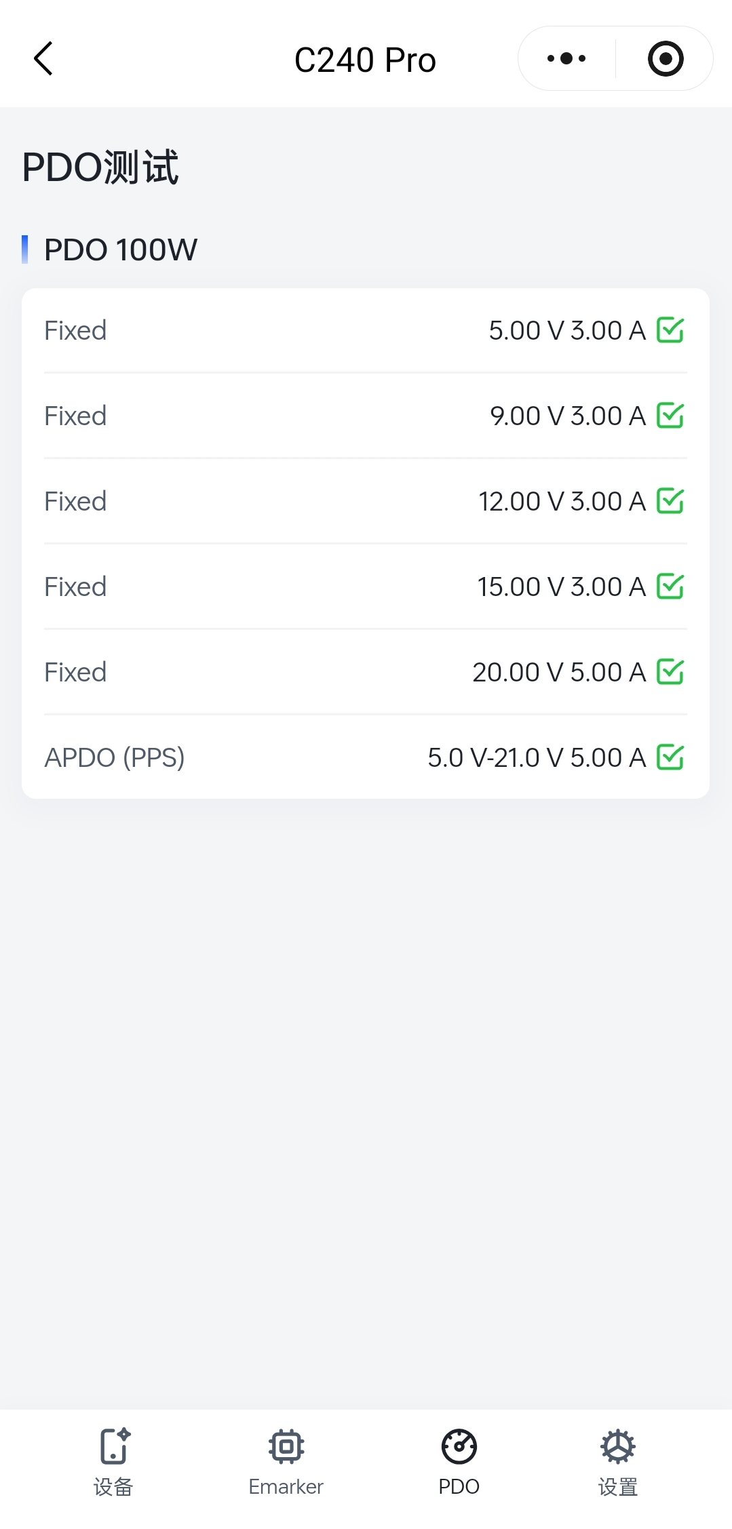This screenshot has width=732, height=1529.
Task: Tap the settings gear icon
Action: tap(617, 1446)
